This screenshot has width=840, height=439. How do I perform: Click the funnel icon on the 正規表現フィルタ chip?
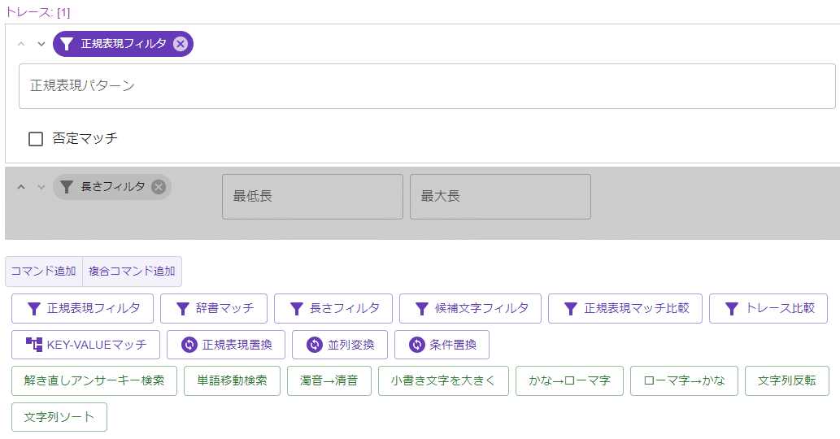(x=67, y=44)
